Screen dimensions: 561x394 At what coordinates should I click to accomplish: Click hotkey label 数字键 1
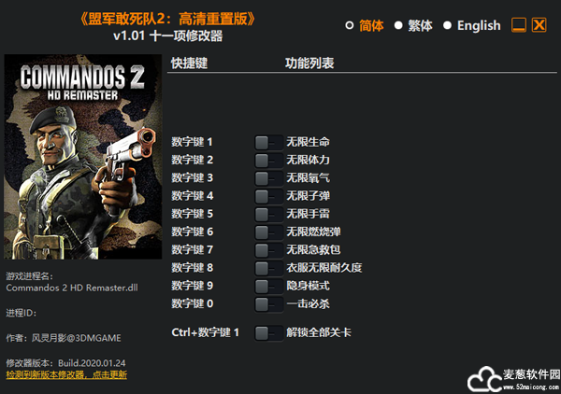[x=192, y=142]
